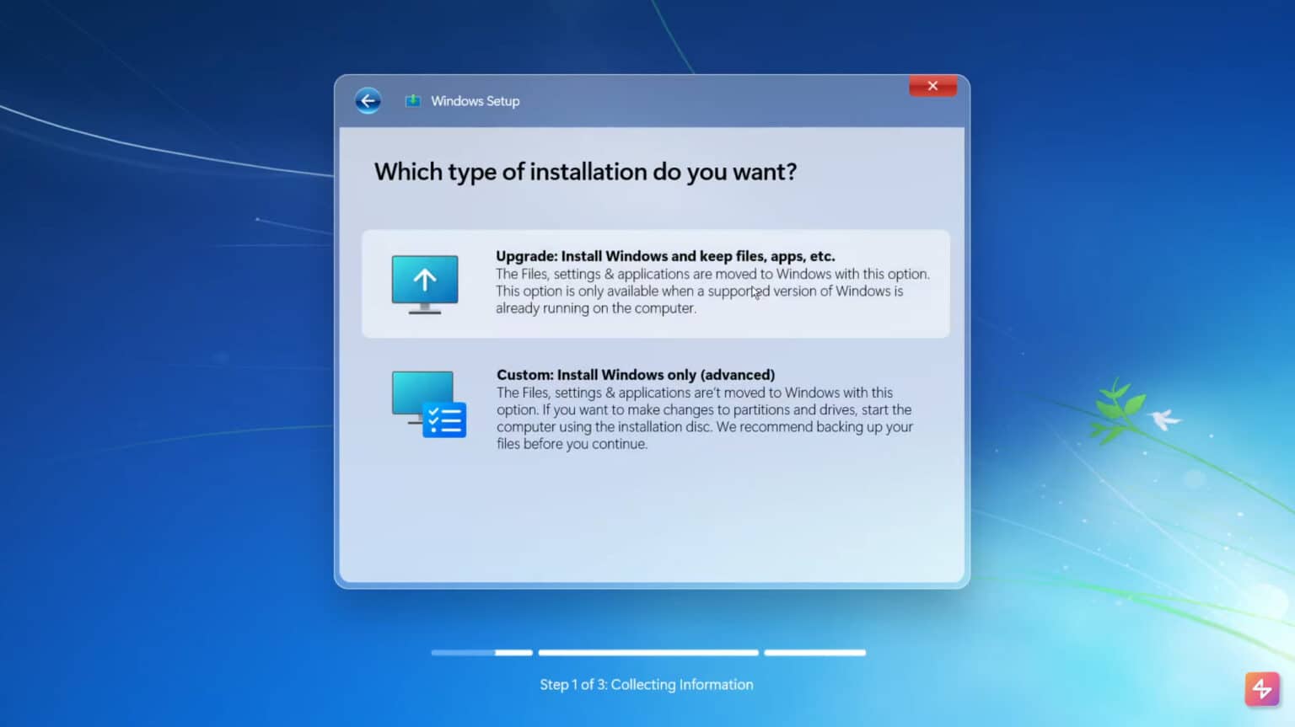This screenshot has width=1295, height=727.
Task: Click the 'Which type of installation' heading
Action: 585,172
